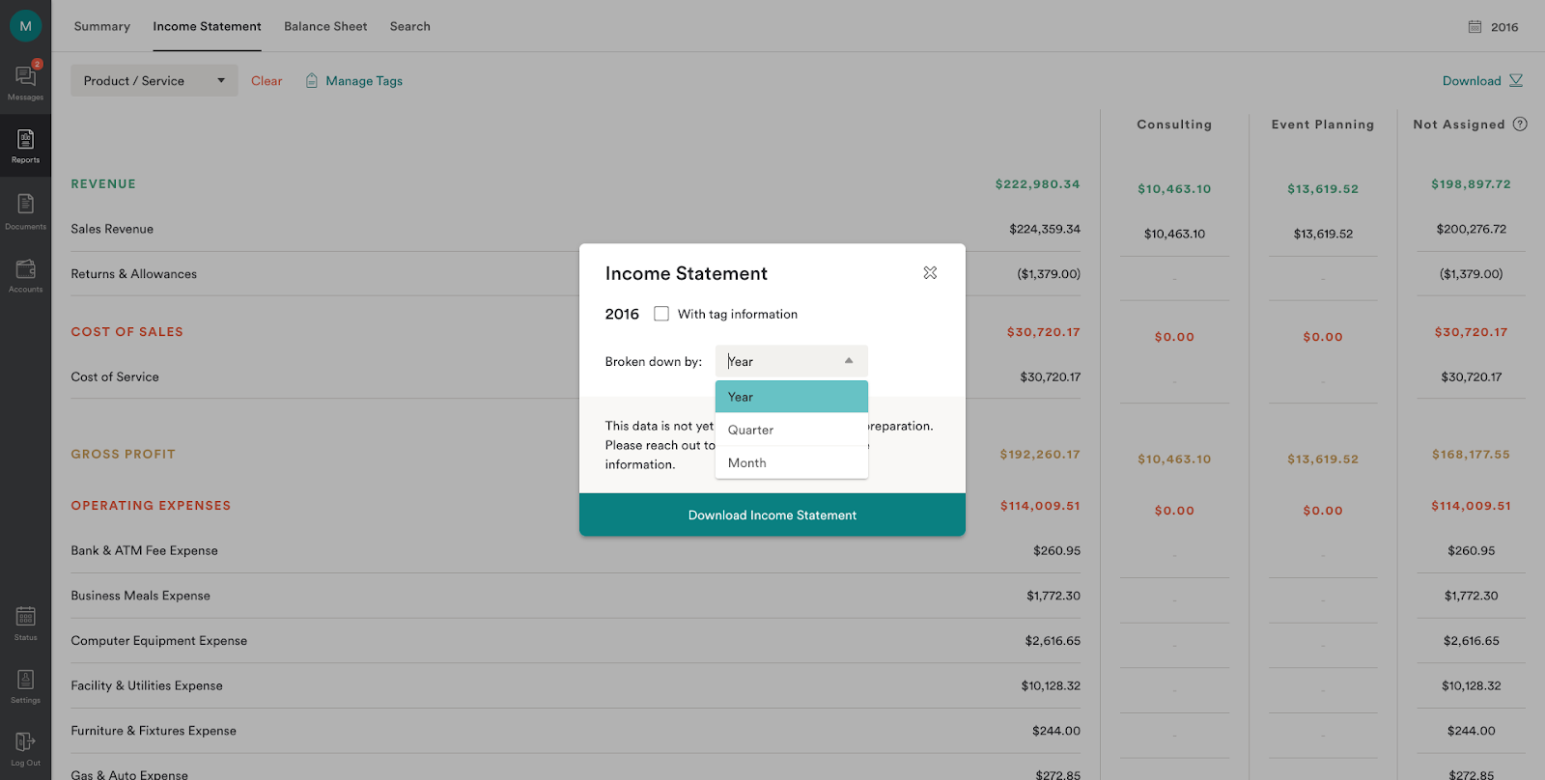
Task: Click the M user avatar
Action: pos(25,26)
